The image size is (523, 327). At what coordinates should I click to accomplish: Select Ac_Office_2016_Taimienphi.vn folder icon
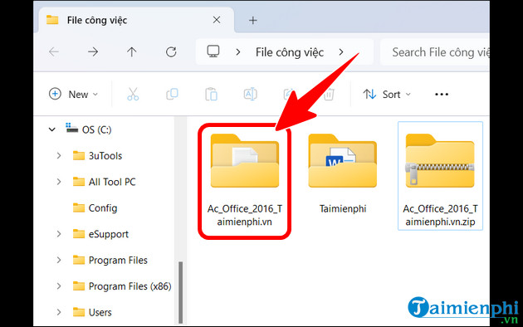[245, 161]
